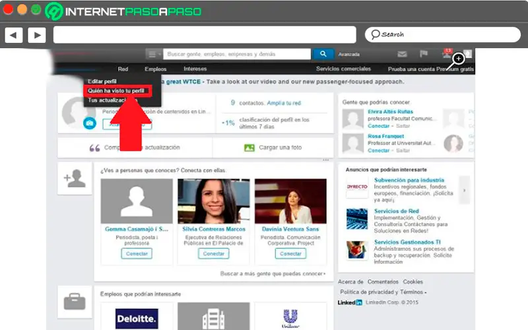Select Quién ha visto tu perfil
The width and height of the screenshot is (528, 330).
116,91
